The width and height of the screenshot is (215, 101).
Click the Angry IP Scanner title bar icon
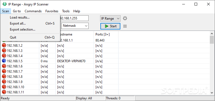(5, 4)
